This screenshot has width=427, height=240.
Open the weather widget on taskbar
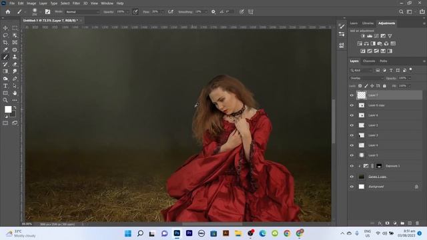coord(21,233)
